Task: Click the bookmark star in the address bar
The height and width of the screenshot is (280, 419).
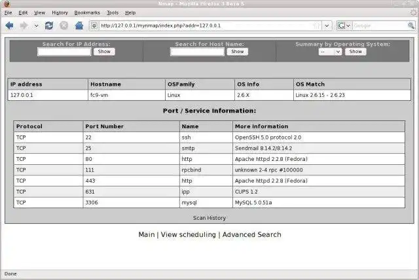Action: pyautogui.click(x=316, y=26)
